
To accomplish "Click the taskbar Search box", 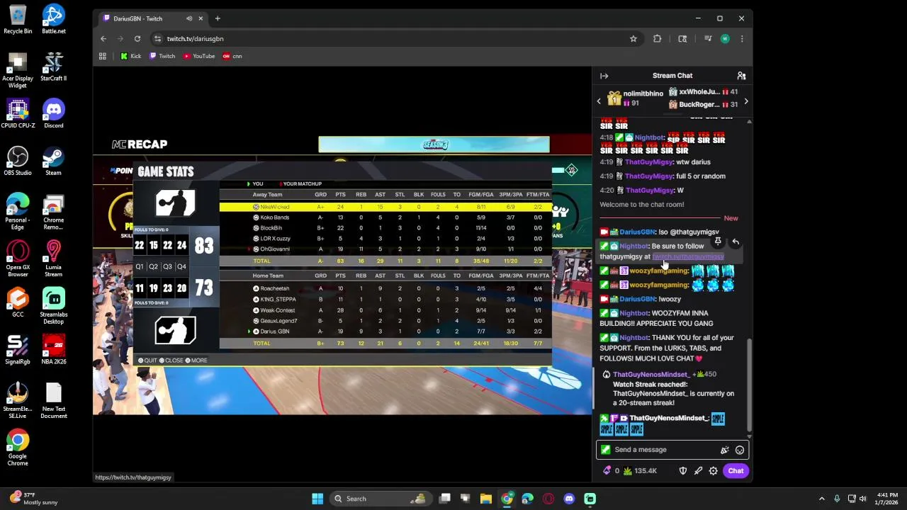I will click(x=381, y=499).
